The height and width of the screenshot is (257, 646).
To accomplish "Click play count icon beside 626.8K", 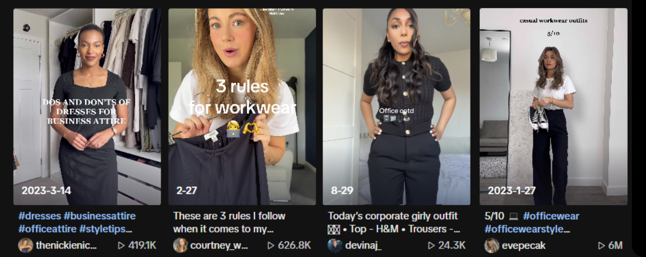I will (271, 246).
